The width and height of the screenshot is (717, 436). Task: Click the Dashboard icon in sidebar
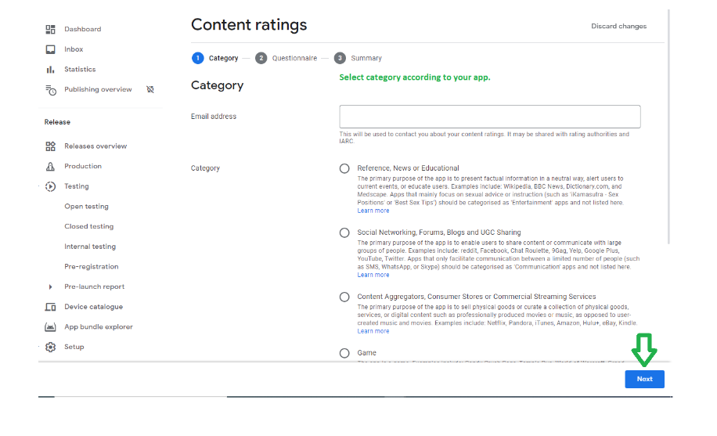[51, 30]
